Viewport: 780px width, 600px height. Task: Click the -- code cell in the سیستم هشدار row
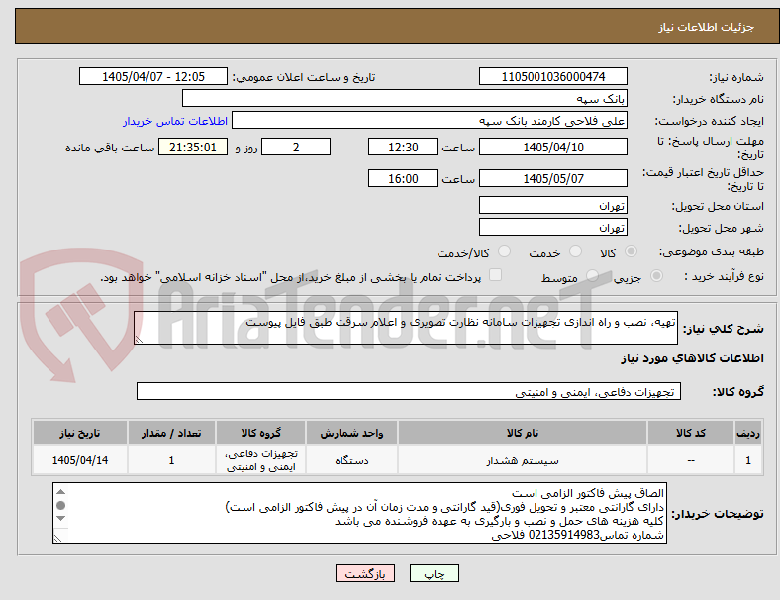691,460
